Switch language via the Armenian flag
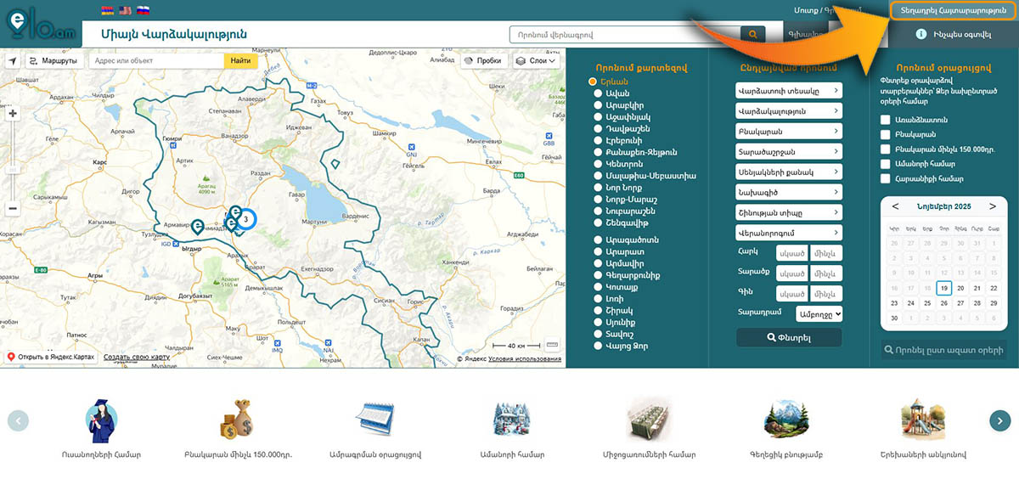This screenshot has width=1019, height=479. [x=107, y=10]
